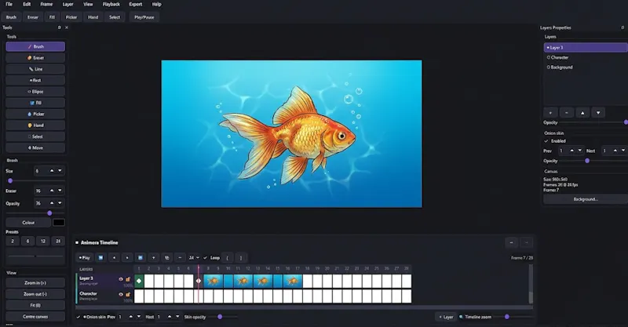Delete frame with timeline minus button
The width and height of the screenshot is (628, 327).
(180, 258)
